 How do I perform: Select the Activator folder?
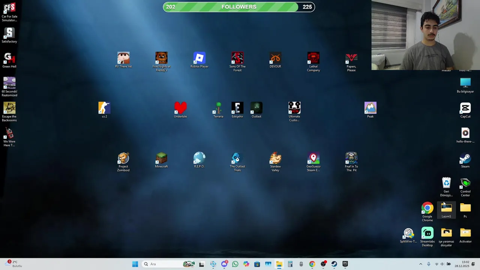(x=465, y=235)
